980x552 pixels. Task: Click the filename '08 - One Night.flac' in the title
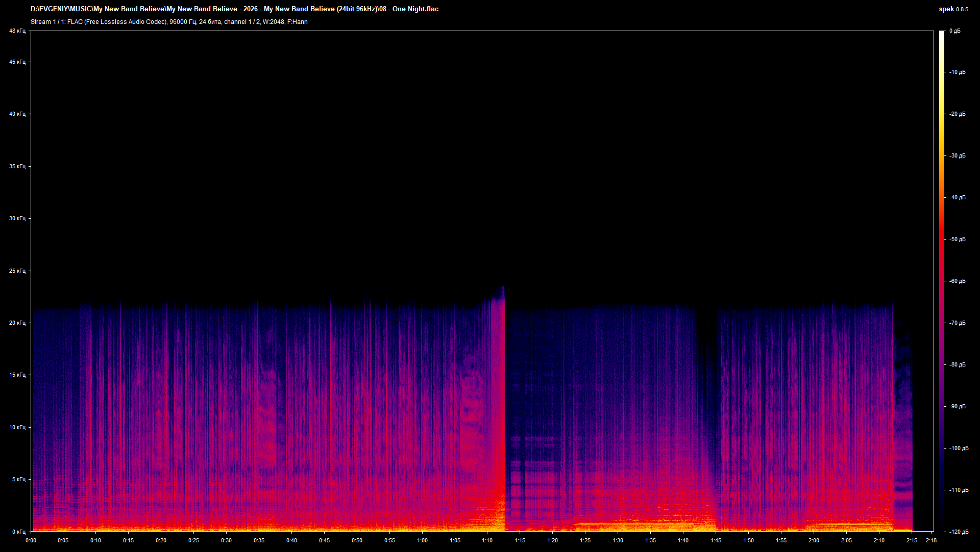click(x=408, y=9)
